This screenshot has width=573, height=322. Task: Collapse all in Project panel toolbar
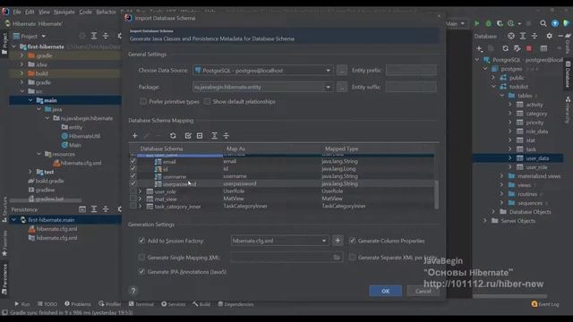point(106,36)
